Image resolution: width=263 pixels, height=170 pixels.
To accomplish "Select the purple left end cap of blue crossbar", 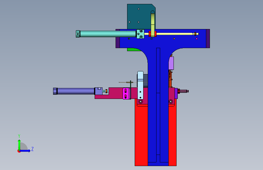I will 118,38.
